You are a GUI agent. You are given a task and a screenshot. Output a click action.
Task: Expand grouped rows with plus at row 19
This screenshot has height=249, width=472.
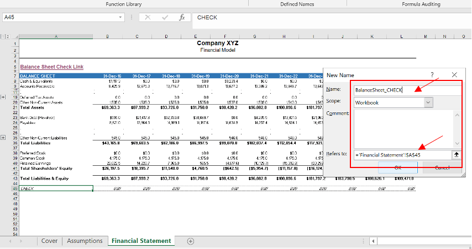click(x=3, y=97)
